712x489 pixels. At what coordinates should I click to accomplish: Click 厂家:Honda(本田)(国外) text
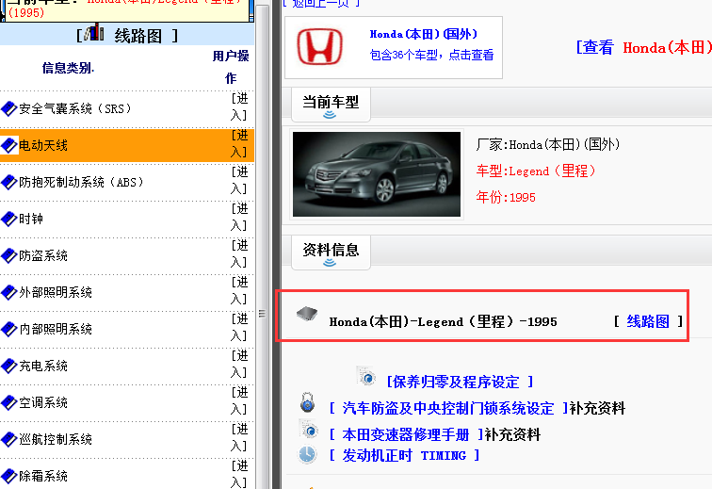(548, 144)
